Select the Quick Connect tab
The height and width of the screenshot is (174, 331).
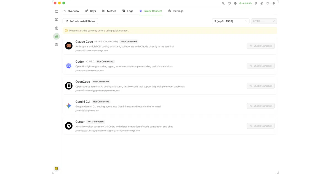coord(151,11)
